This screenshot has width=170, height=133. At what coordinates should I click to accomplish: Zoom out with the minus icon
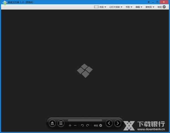tap(75, 125)
